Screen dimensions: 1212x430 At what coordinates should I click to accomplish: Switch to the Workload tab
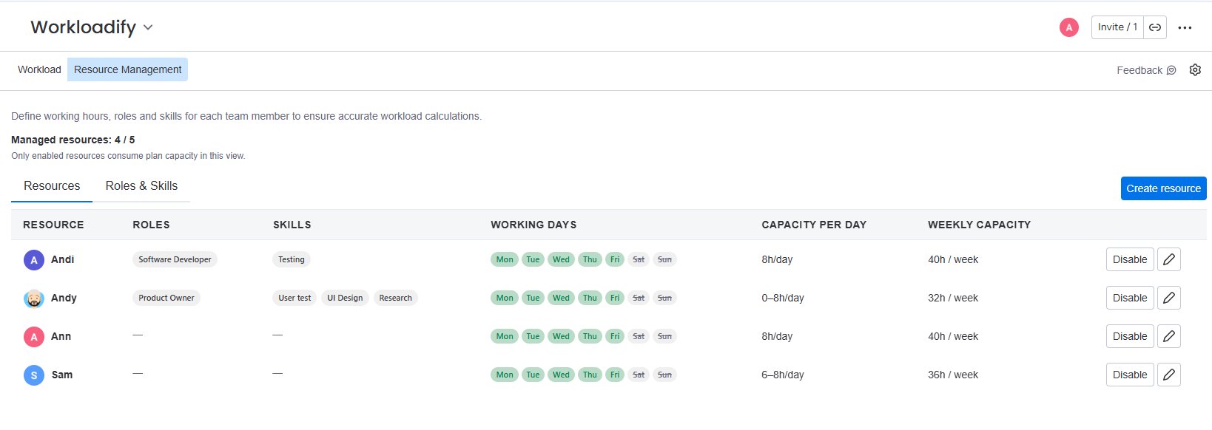coord(39,69)
